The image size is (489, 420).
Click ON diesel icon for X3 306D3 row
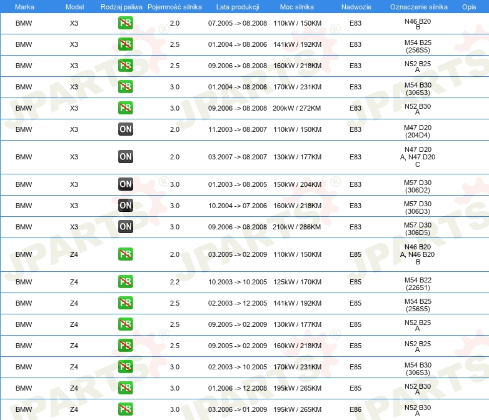[x=125, y=205]
